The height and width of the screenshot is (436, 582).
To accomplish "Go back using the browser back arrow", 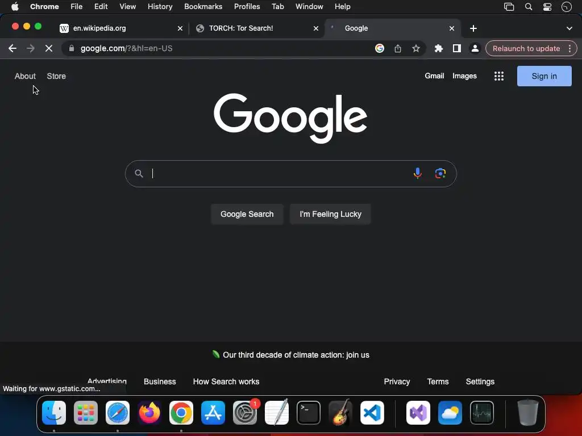I will click(13, 49).
